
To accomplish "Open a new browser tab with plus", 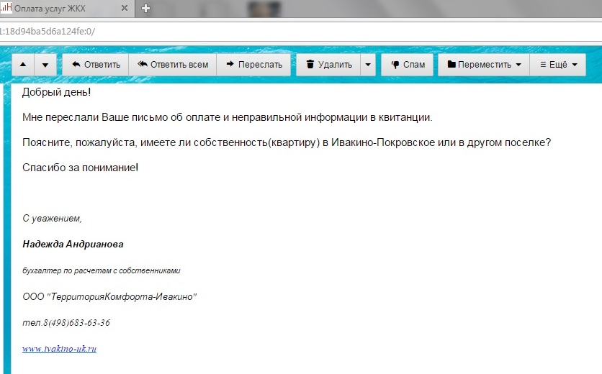I will 145,8.
